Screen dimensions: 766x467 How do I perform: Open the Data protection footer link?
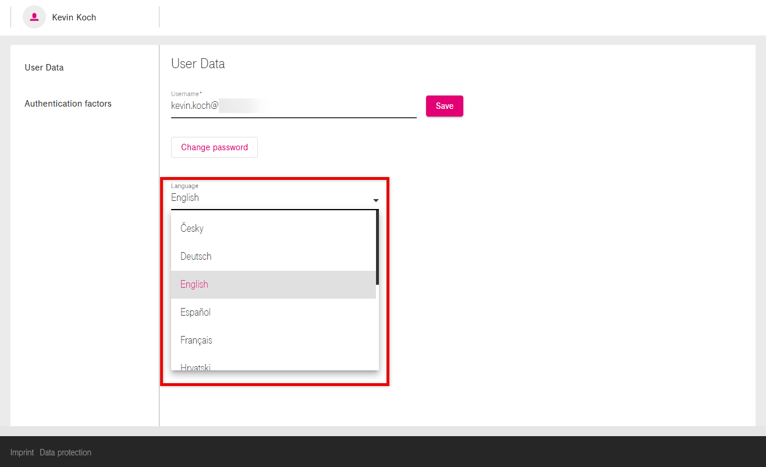[x=65, y=452]
